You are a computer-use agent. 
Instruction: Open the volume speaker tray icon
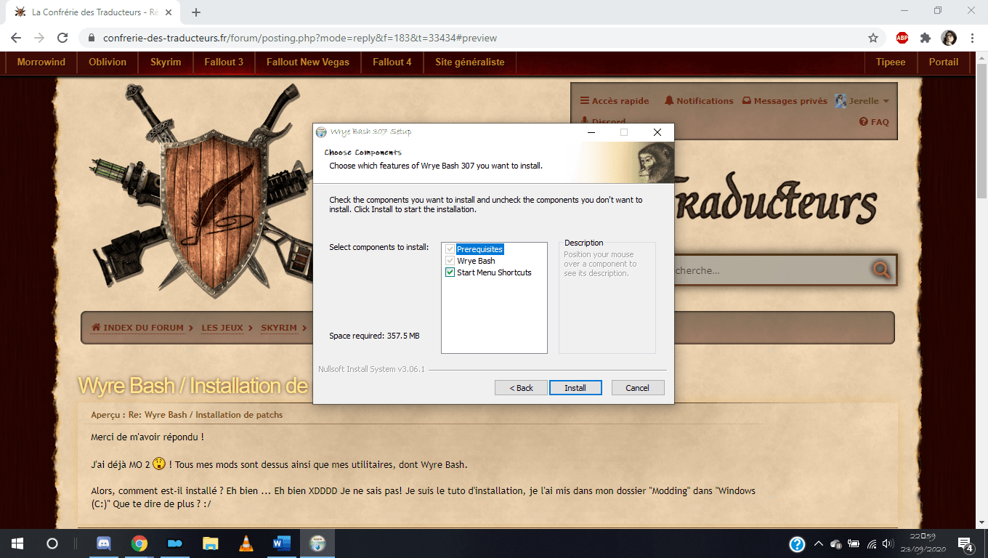887,543
